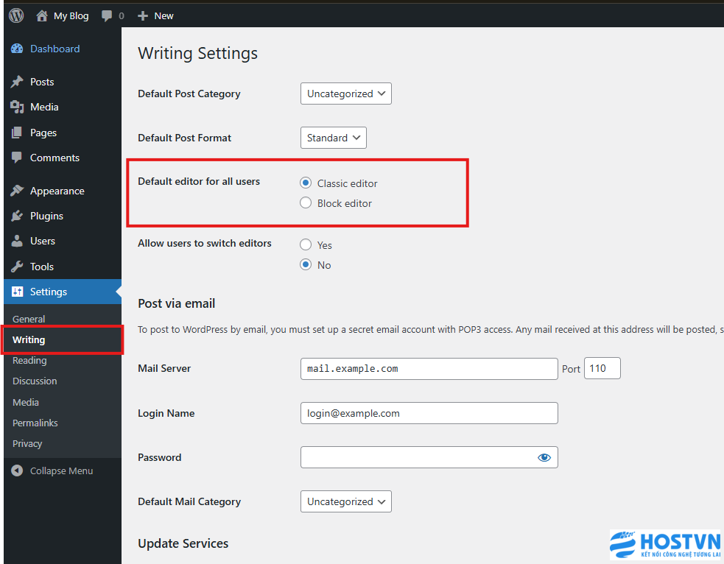Click the WordPress logo icon
724x564 pixels.
(16, 15)
